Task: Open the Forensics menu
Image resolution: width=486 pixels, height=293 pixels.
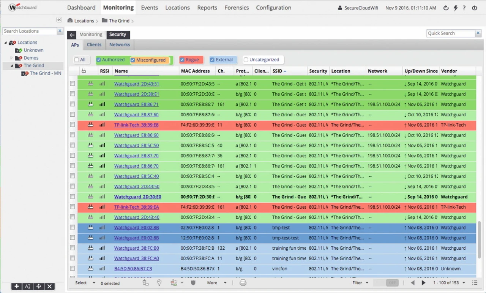Action: click(237, 8)
